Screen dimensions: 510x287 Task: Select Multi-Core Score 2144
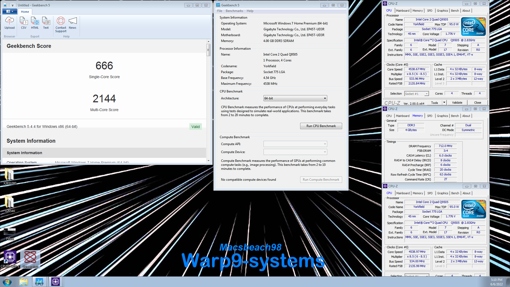[x=104, y=99]
